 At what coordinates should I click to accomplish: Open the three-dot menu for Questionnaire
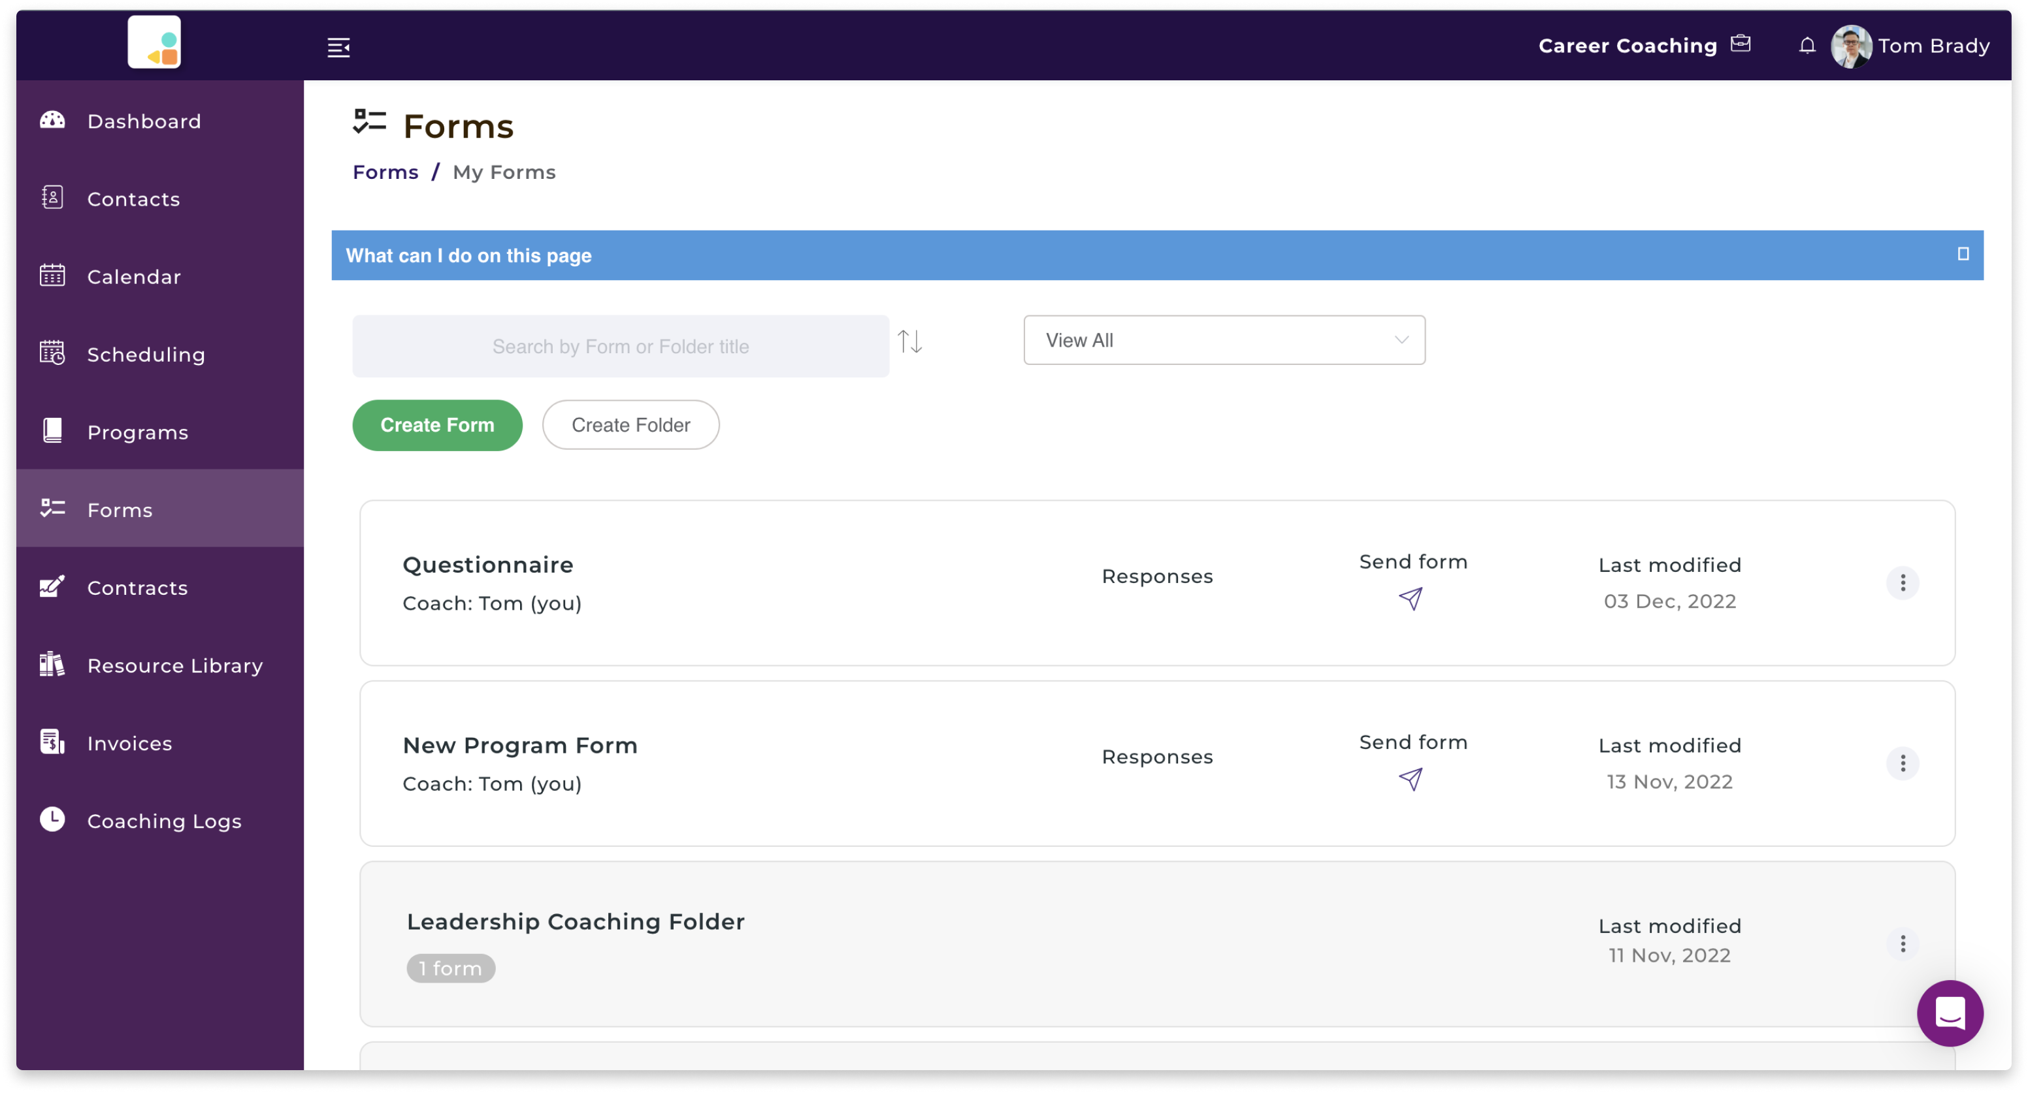click(1902, 583)
